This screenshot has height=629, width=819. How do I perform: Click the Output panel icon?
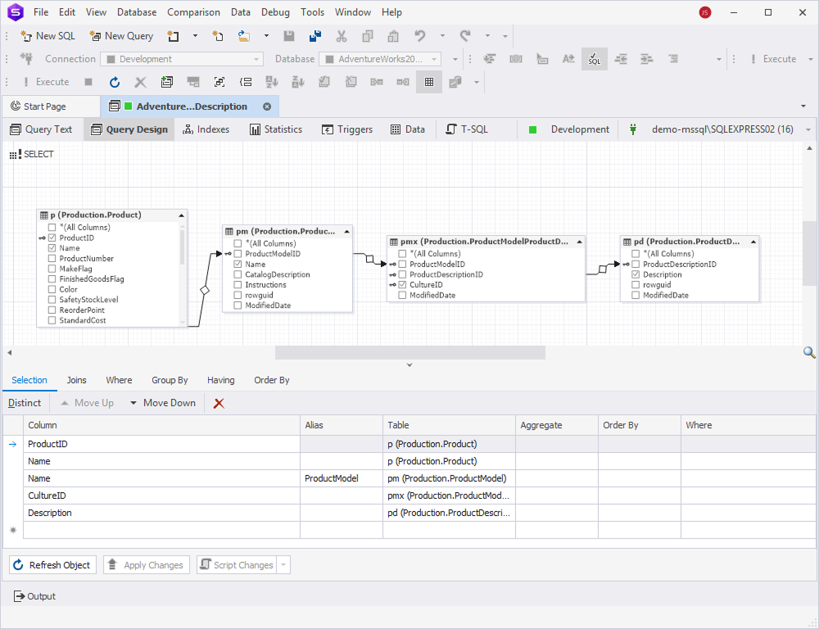pos(20,596)
